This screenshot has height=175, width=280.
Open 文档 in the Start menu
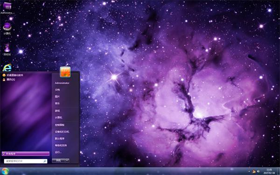(57, 90)
